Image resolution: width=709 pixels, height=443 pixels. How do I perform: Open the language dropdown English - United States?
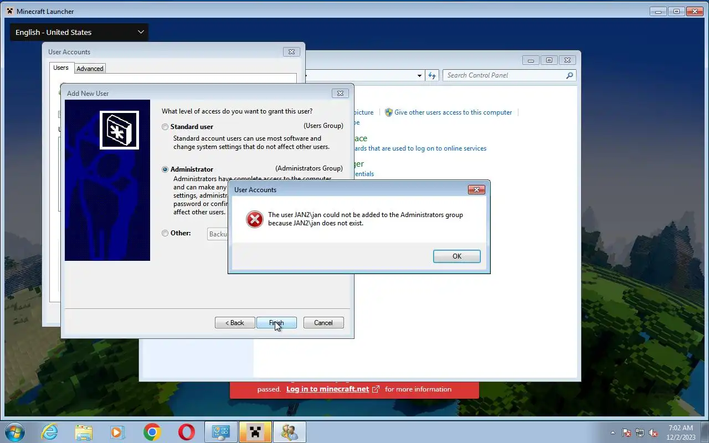pos(79,32)
